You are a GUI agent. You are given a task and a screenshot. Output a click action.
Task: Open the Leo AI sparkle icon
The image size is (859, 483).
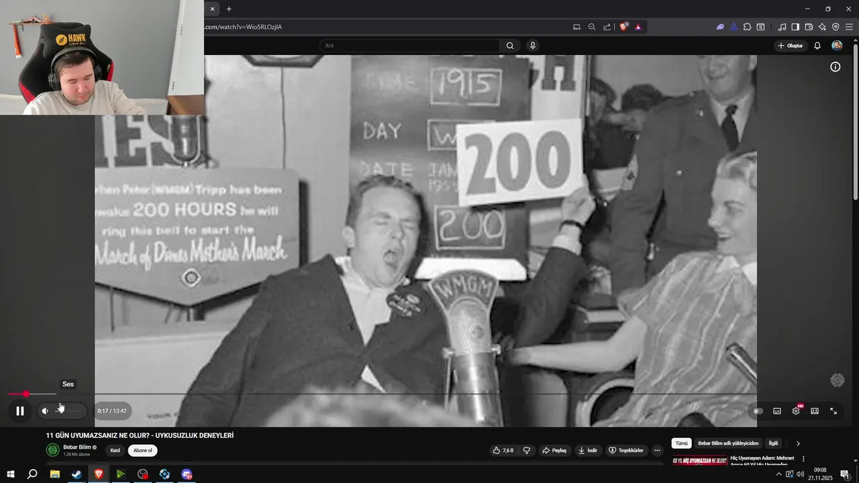822,27
